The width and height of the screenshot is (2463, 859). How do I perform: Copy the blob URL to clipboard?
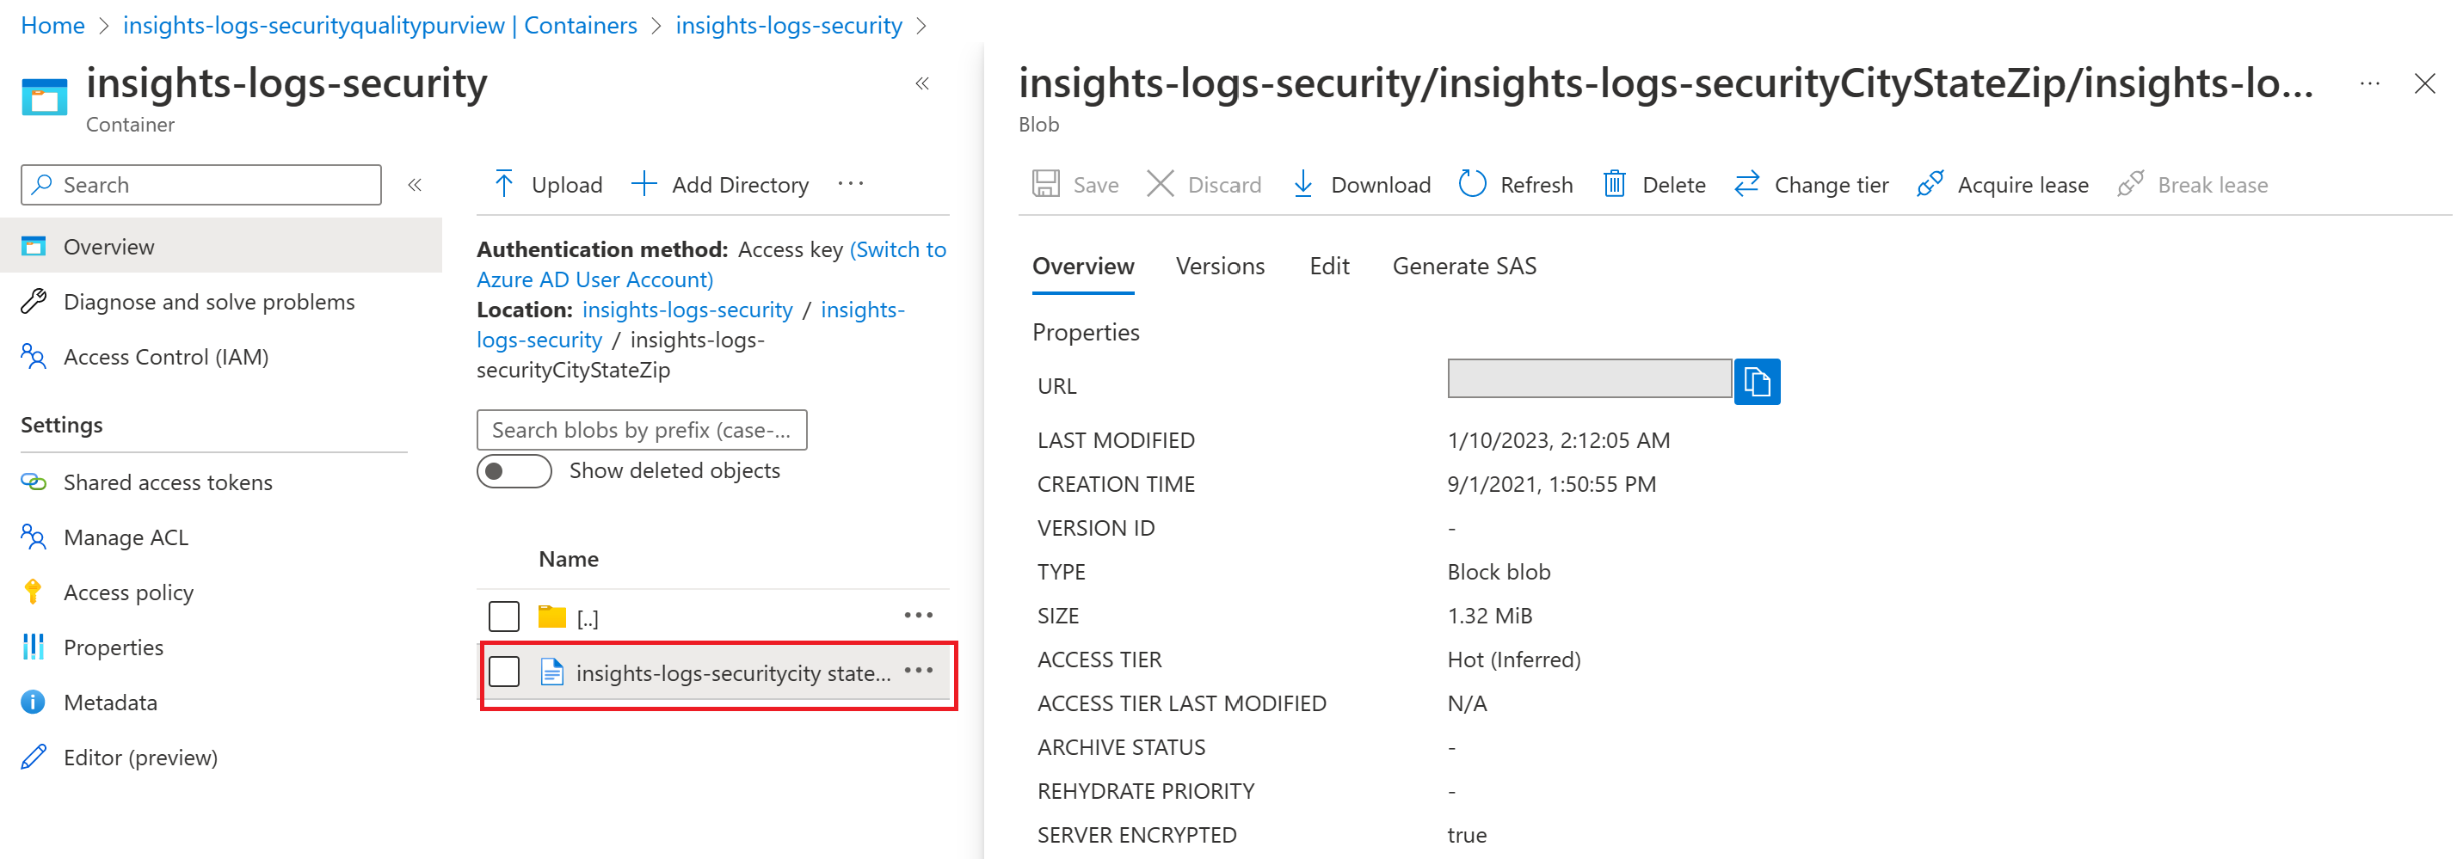tap(1757, 382)
